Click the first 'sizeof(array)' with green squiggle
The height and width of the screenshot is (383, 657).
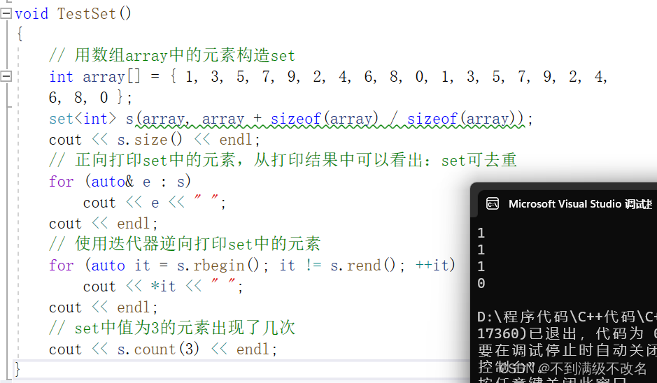(325, 119)
